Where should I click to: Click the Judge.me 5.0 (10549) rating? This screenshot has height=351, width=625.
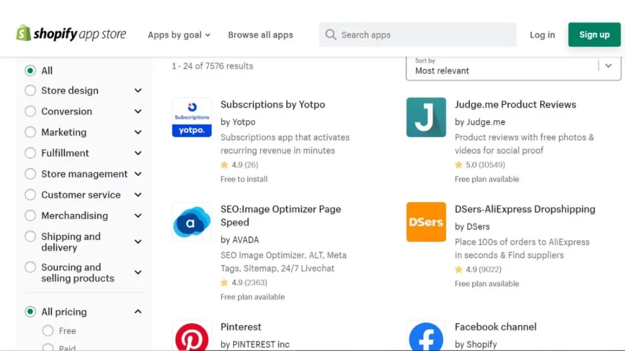point(480,165)
